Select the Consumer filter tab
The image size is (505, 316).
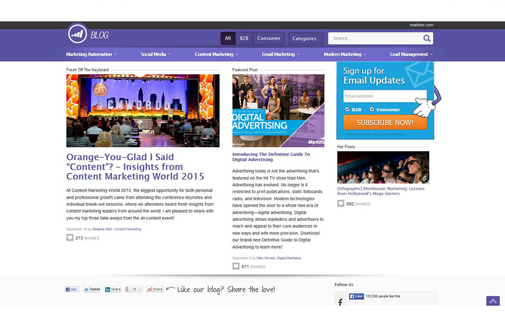pyautogui.click(x=269, y=38)
